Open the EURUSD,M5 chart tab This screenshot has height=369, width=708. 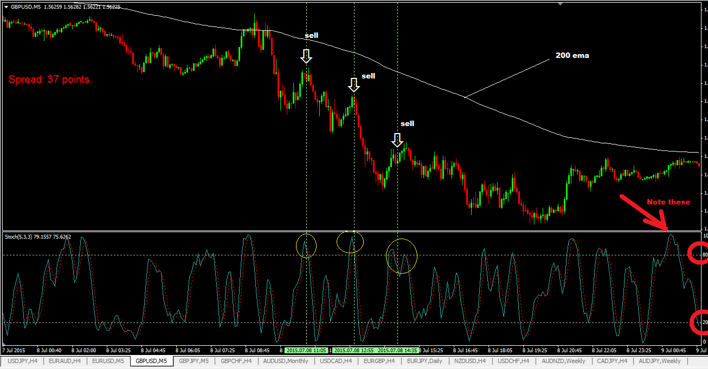(108, 361)
